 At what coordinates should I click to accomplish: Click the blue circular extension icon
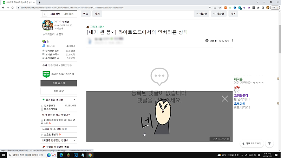pos(235,7)
